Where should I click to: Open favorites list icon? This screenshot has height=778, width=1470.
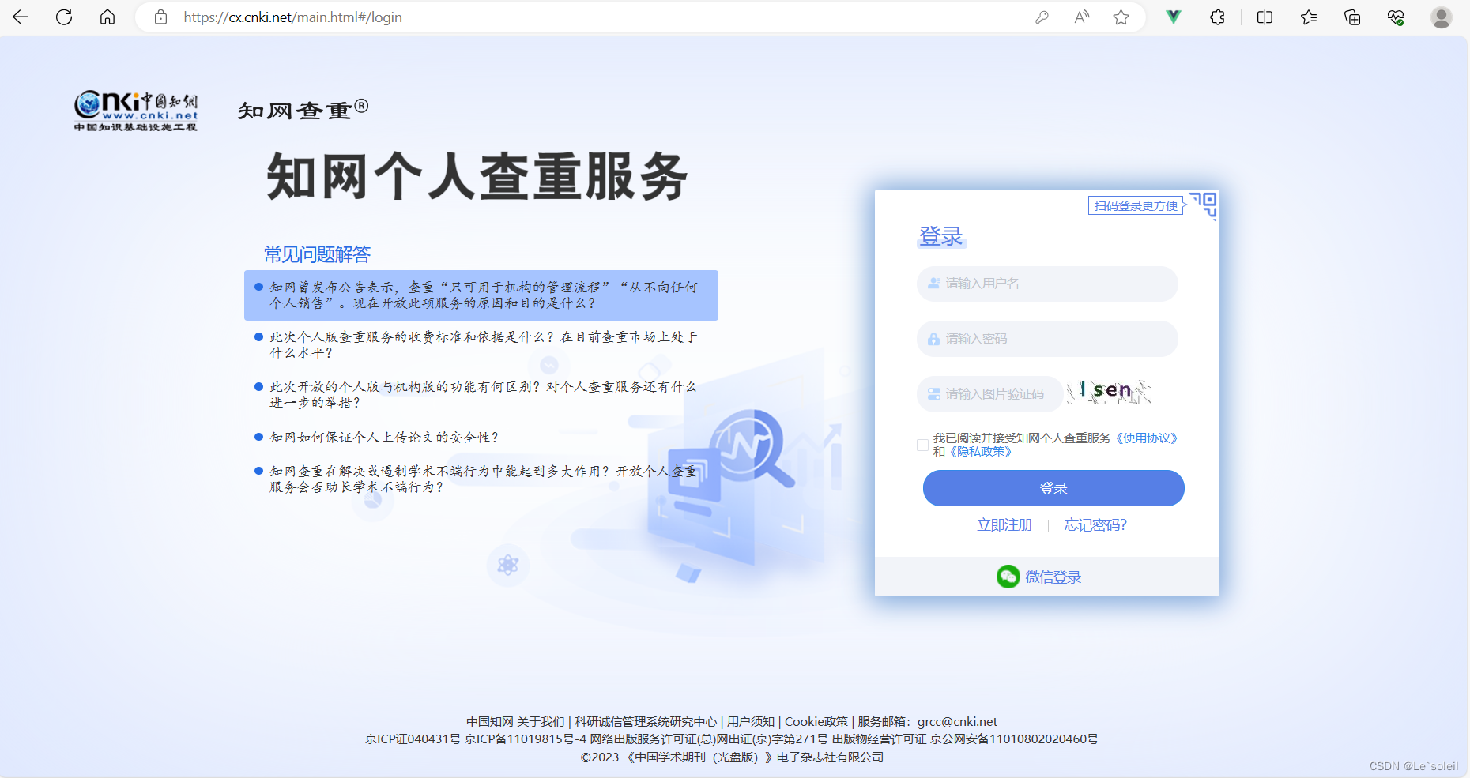coord(1309,17)
